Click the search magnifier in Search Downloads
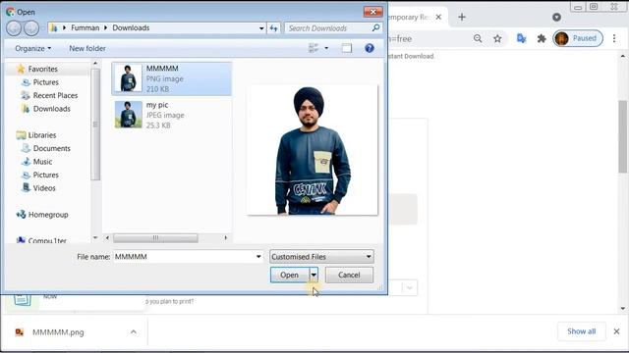The image size is (629, 353). [375, 27]
